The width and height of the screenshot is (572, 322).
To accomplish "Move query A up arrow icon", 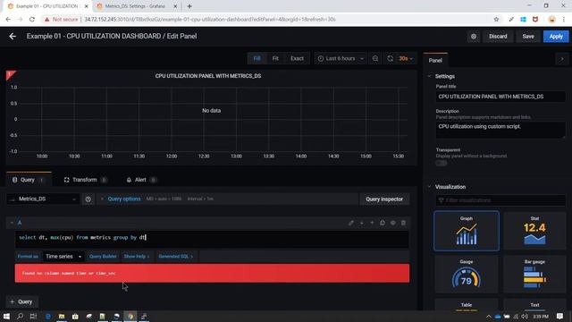I will 372,223.
